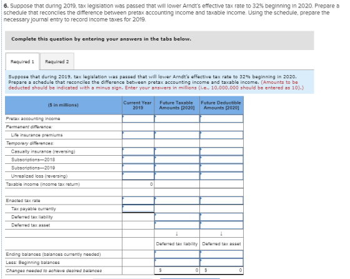Image resolution: width=350 pixels, height=279 pixels.
Task: Click Life insurance premiums Current Year 2019 cell
Action: [138, 135]
